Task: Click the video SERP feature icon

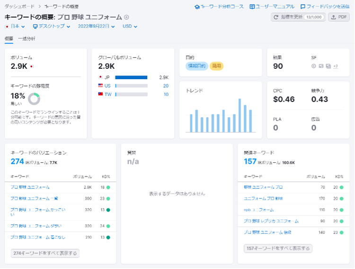Action: 313,66
